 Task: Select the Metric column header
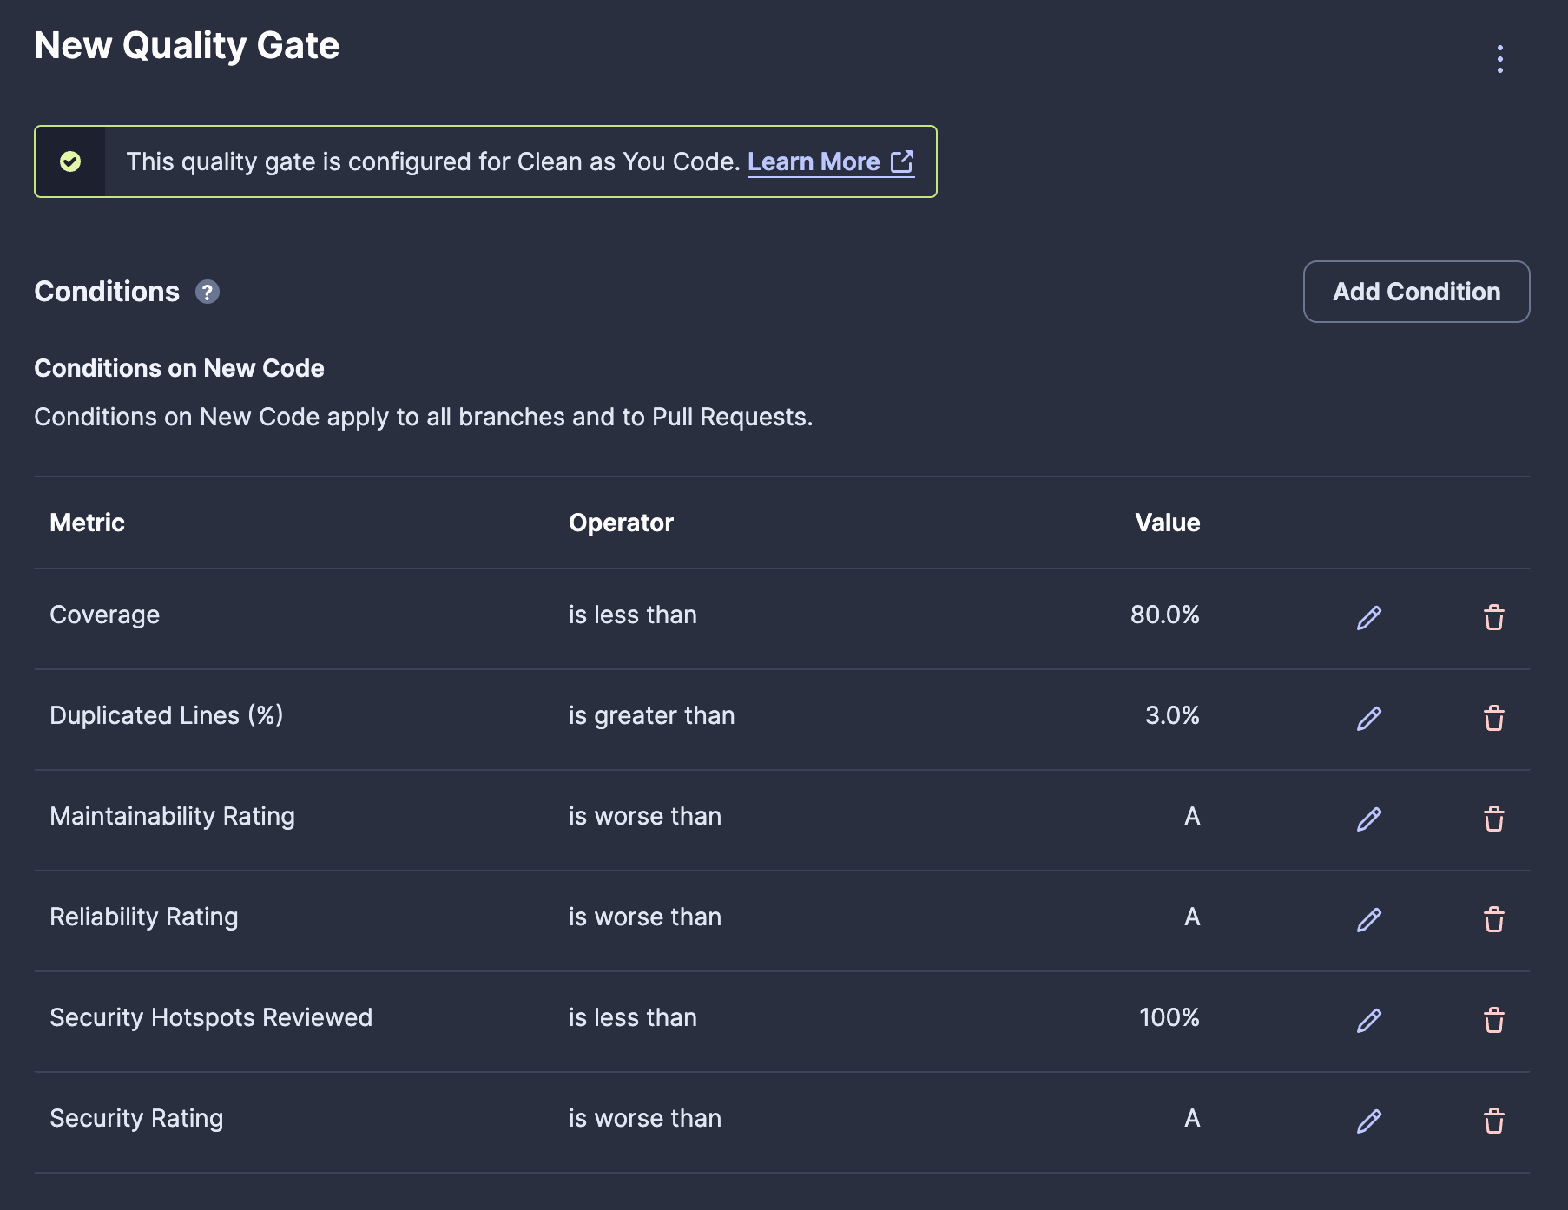tap(87, 523)
